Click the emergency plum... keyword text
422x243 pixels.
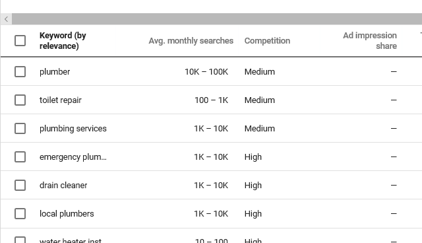73,157
